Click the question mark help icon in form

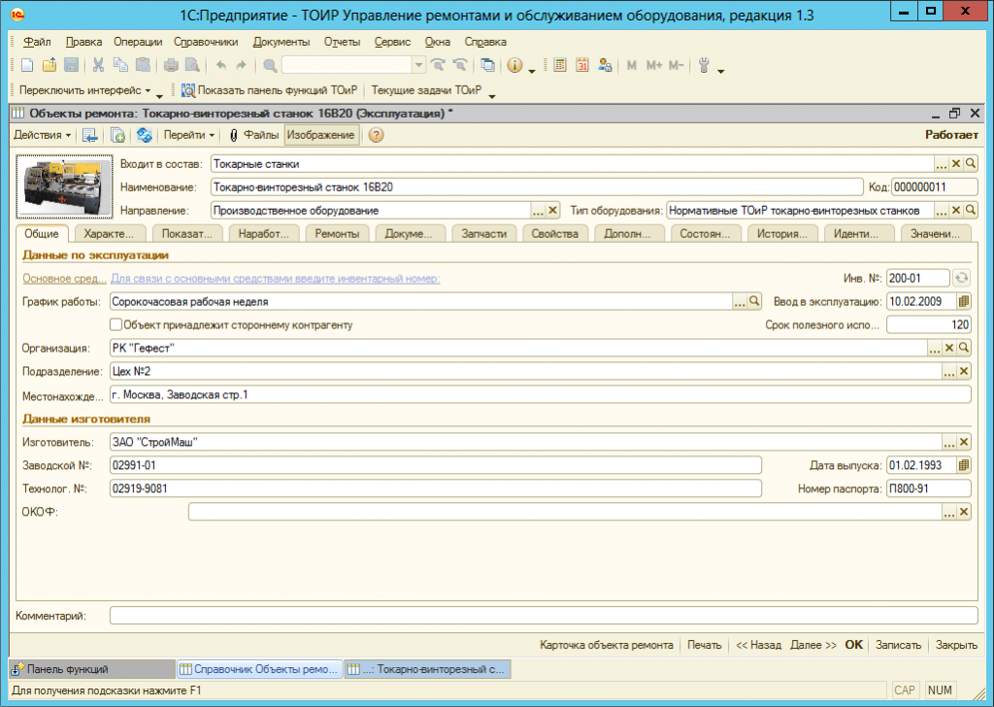pyautogui.click(x=376, y=135)
